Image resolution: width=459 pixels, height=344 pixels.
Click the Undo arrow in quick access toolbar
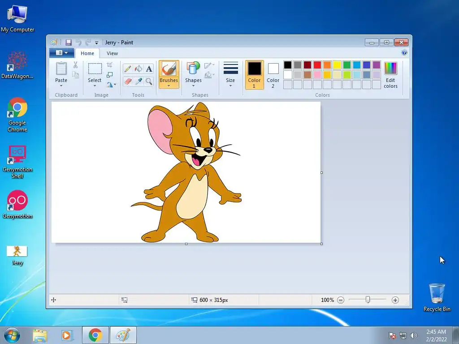pyautogui.click(x=78, y=43)
